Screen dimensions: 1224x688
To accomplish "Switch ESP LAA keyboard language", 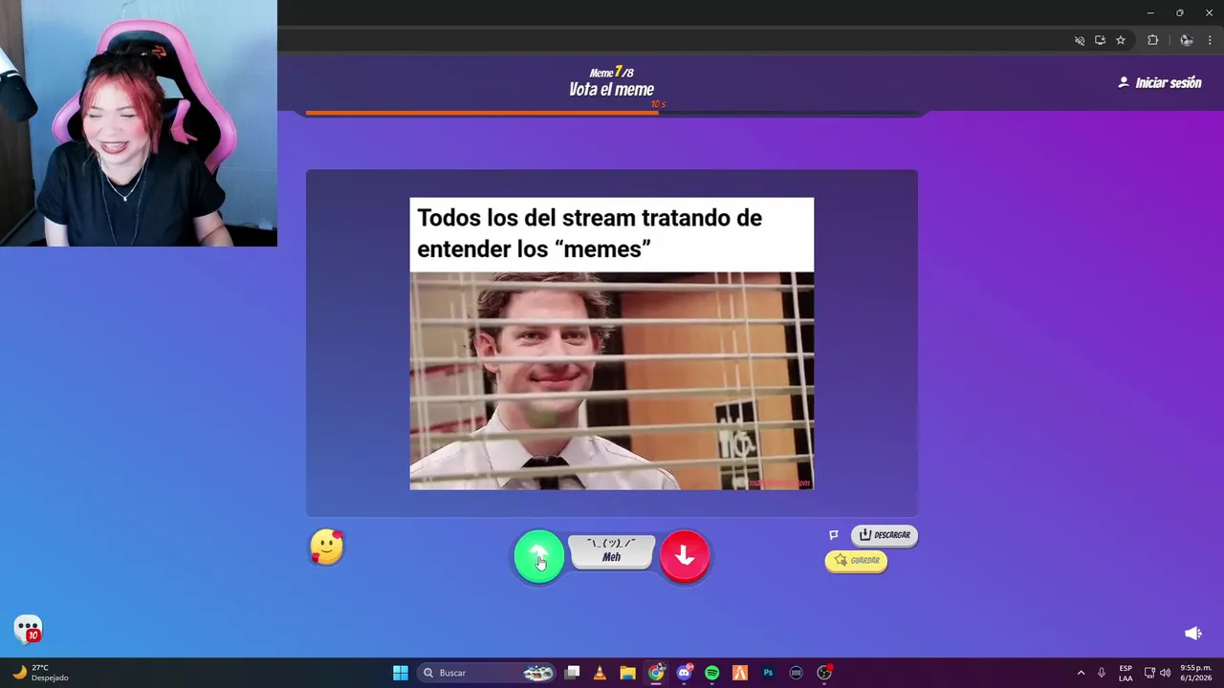I will tap(1126, 673).
